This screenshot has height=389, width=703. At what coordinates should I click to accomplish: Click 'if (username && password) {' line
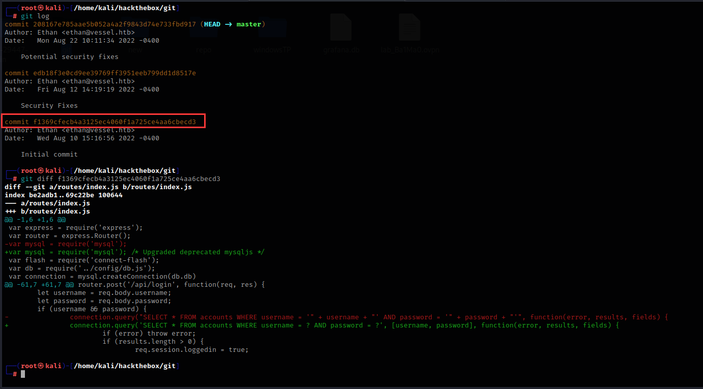coord(92,309)
